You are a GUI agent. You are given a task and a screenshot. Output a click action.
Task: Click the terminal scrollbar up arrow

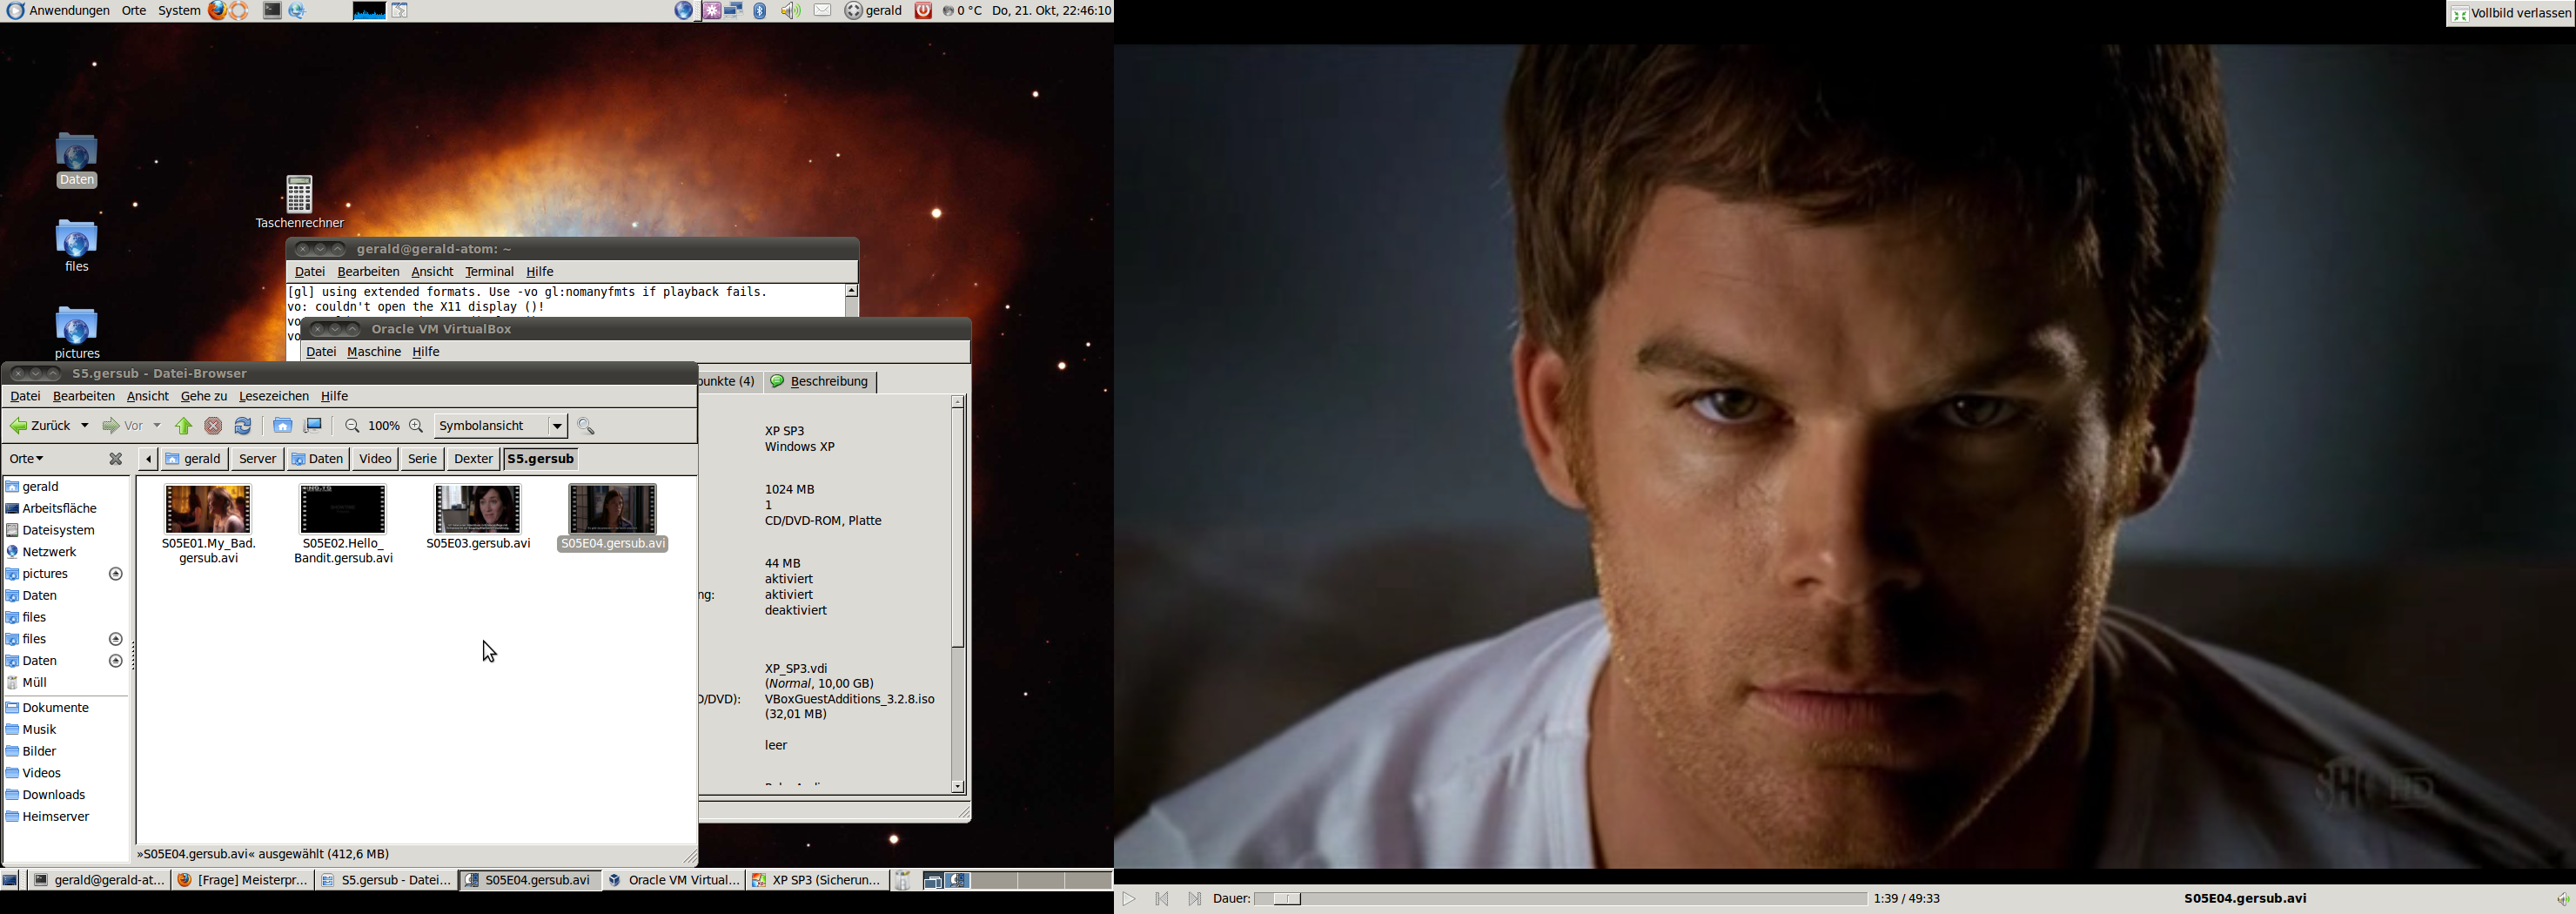852,291
